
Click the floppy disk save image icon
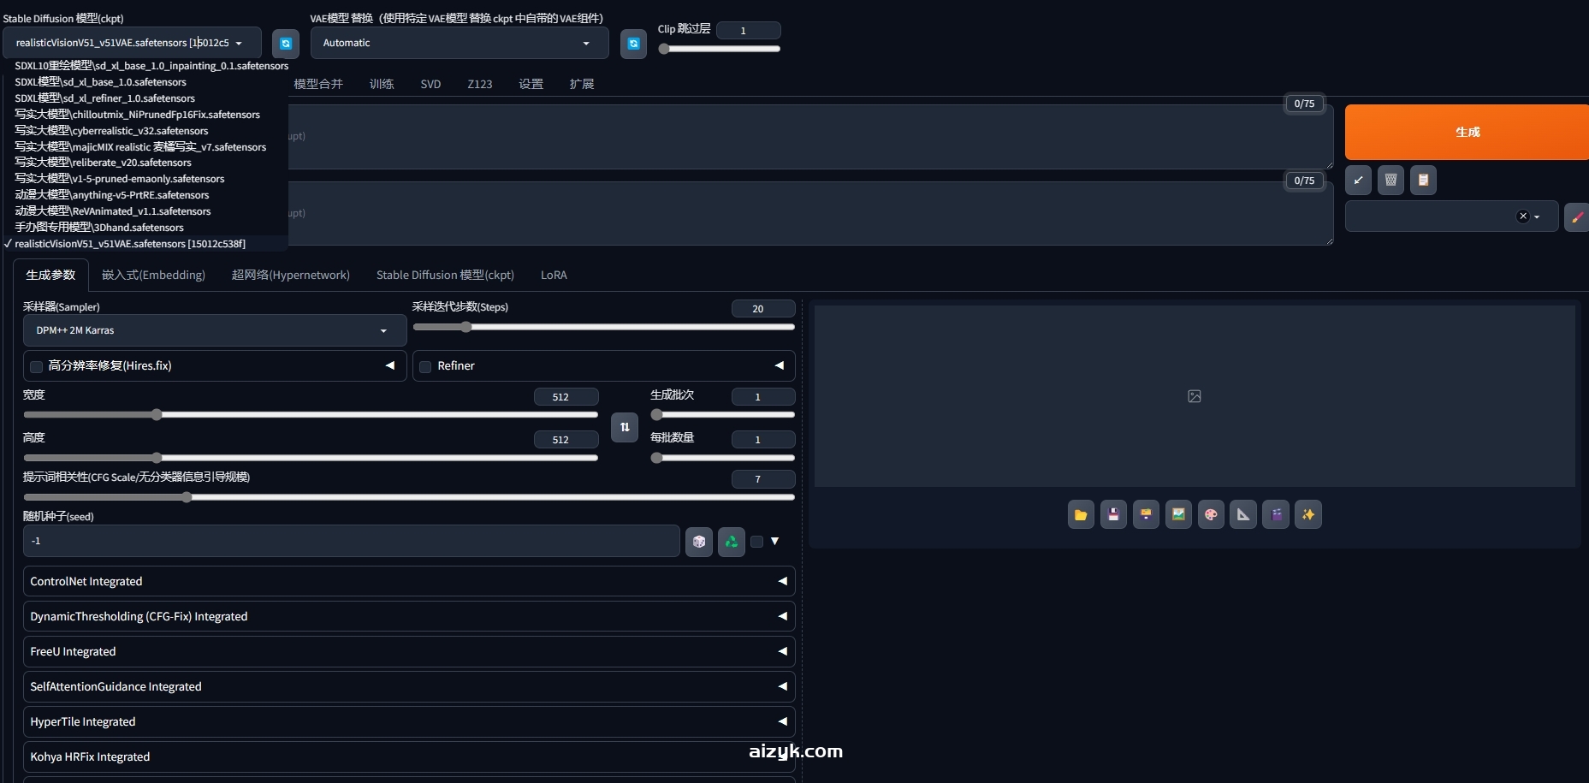(1113, 514)
